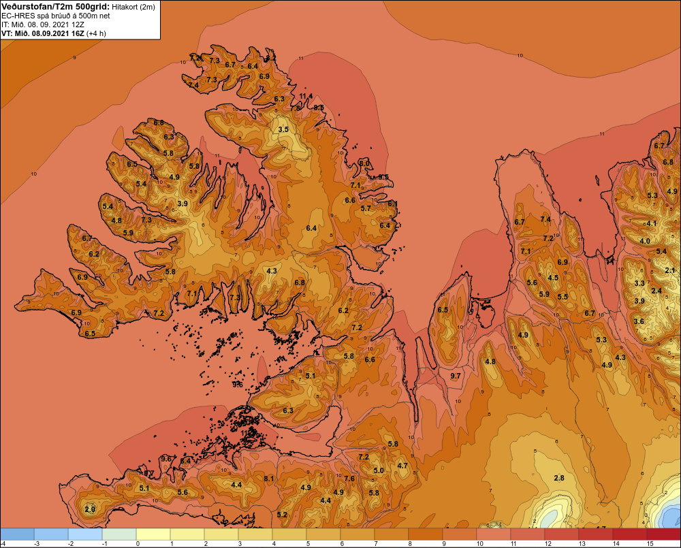681x548 pixels.
Task: Click the 9.7 temperature value on map
Action: tap(455, 376)
